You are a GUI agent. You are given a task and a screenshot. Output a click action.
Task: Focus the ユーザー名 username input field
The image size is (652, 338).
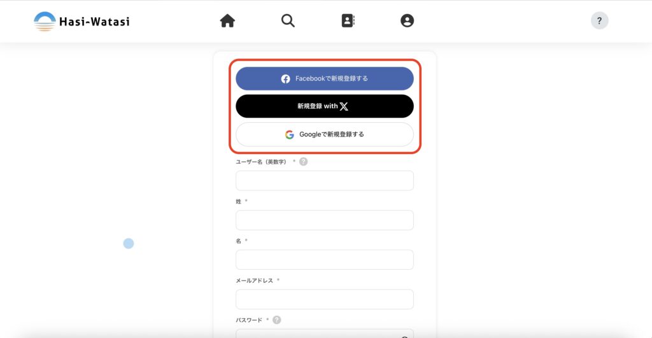coord(325,180)
